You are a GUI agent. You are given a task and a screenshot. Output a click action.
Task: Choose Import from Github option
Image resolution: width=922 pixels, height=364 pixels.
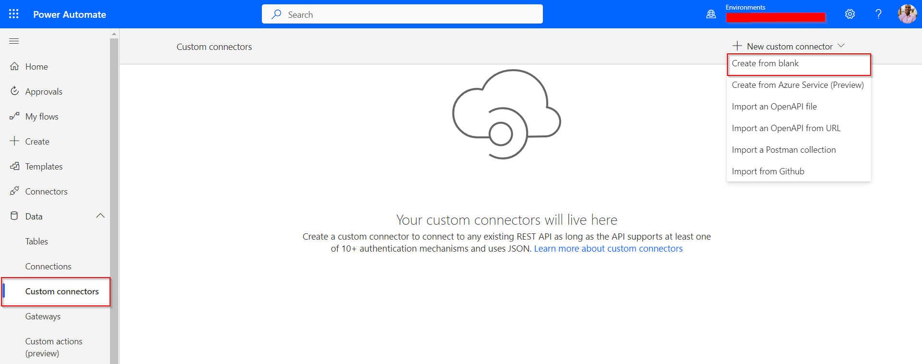(768, 171)
